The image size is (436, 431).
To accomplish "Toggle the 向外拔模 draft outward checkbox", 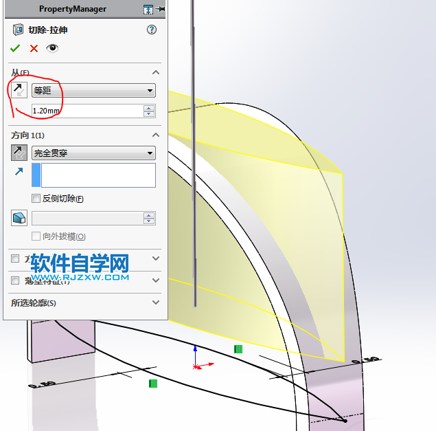I will (36, 236).
